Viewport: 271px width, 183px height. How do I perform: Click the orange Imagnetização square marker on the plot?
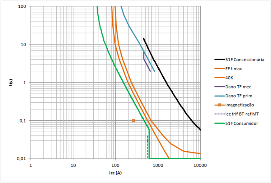click(133, 120)
